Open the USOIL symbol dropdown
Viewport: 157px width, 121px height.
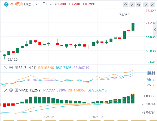click(x=31, y=5)
